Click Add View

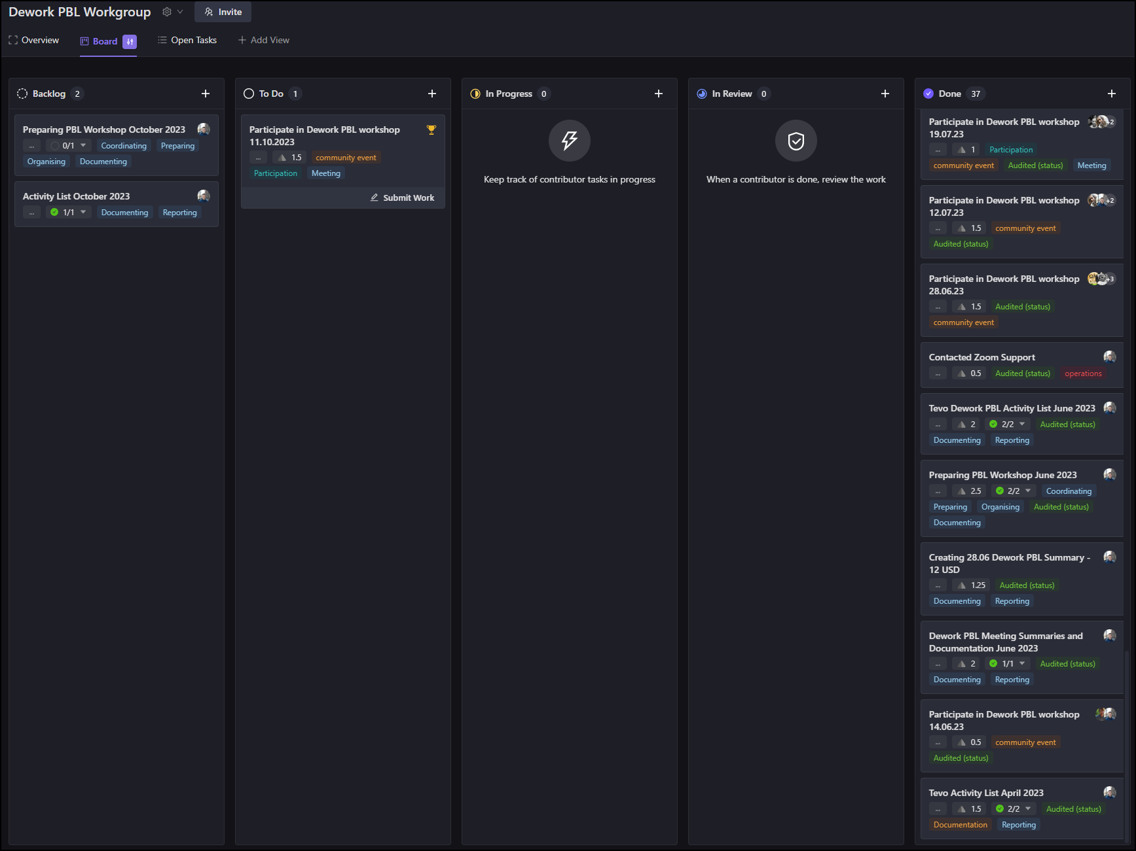pyautogui.click(x=264, y=41)
